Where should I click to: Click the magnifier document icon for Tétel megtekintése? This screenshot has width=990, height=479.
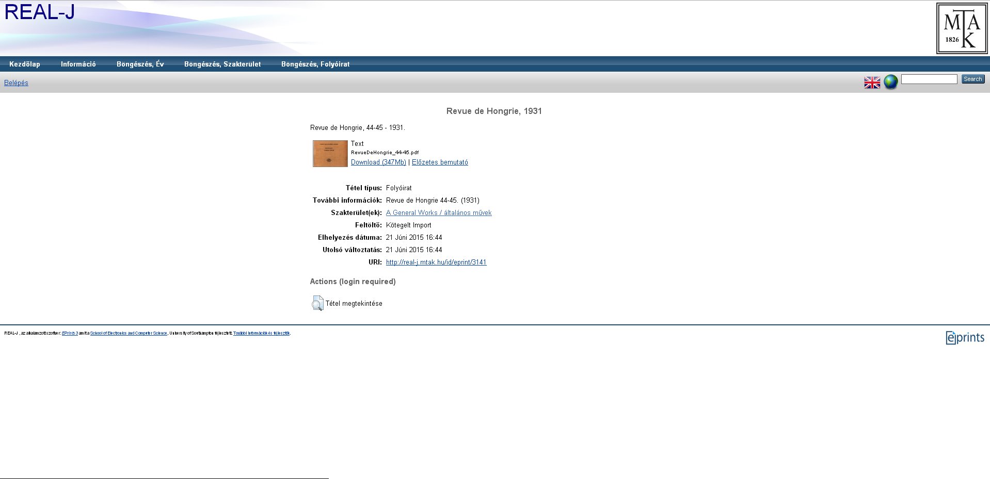(317, 303)
